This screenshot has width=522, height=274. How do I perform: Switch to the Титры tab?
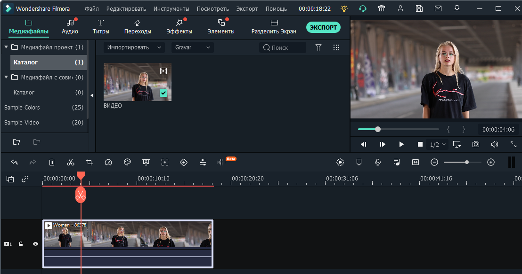(x=101, y=27)
